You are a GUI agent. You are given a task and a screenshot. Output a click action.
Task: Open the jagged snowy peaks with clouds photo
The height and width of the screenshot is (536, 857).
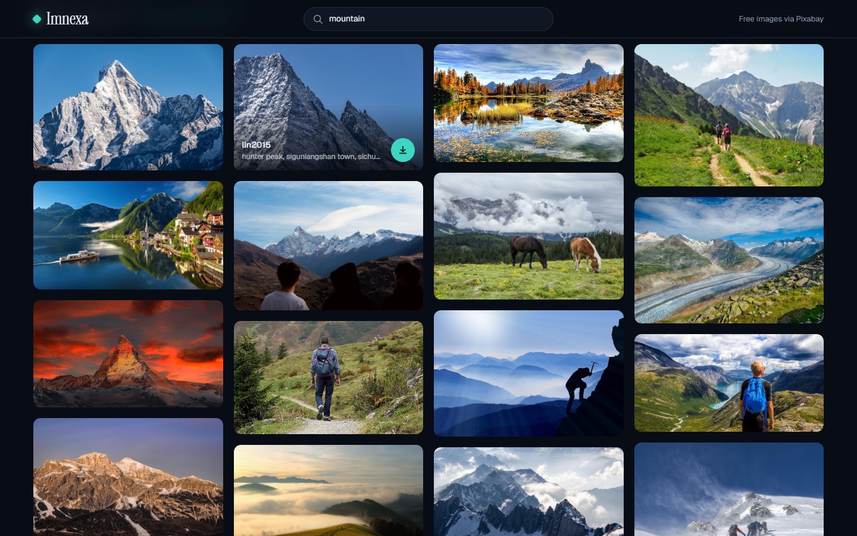(x=528, y=492)
